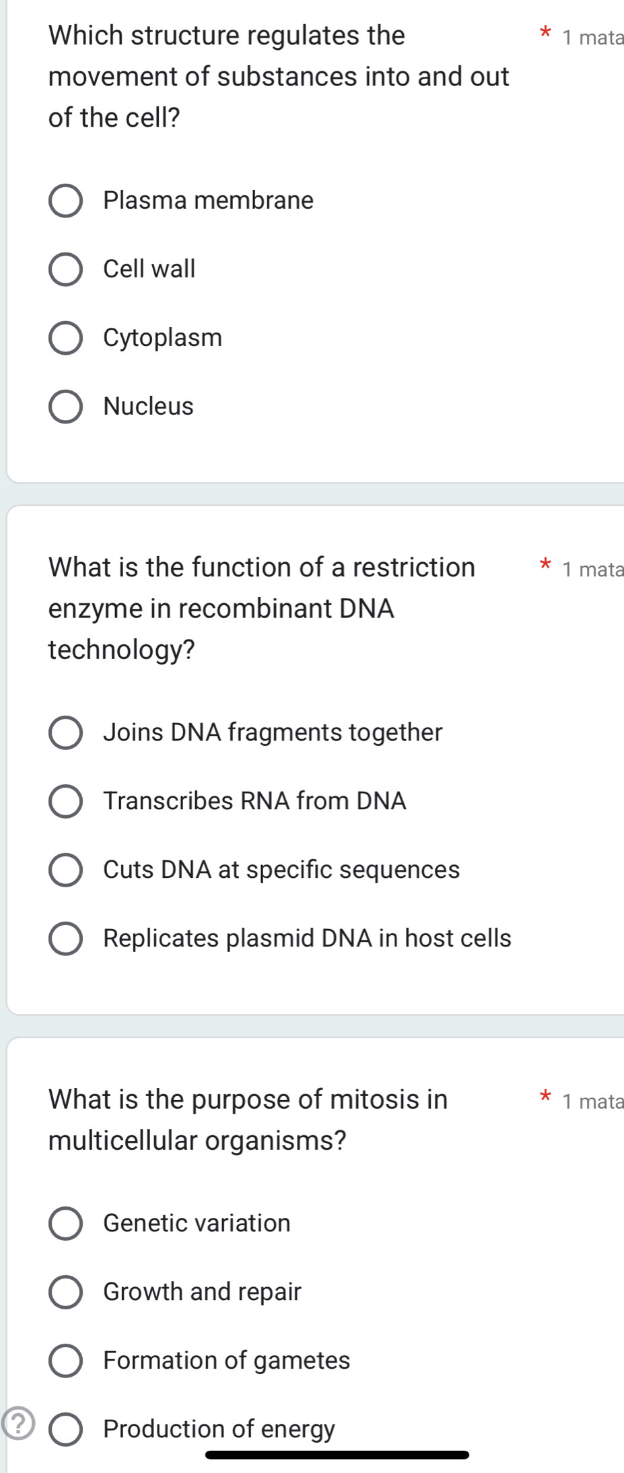Image resolution: width=624 pixels, height=1473 pixels.
Task: Choose Transcribes RNA from DNA
Action: pos(66,801)
